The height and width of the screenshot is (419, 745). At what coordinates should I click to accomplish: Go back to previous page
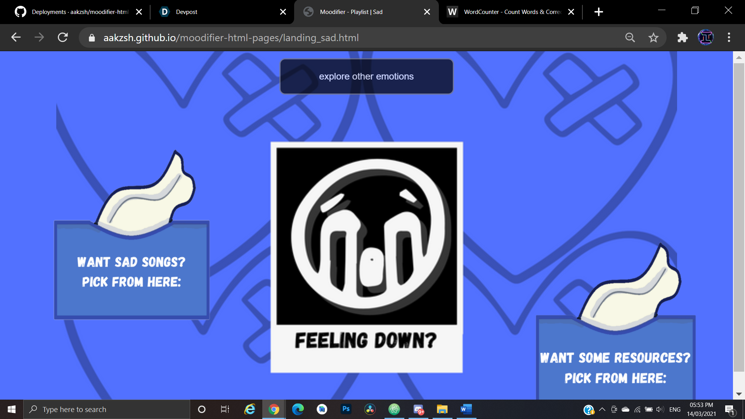click(x=16, y=38)
